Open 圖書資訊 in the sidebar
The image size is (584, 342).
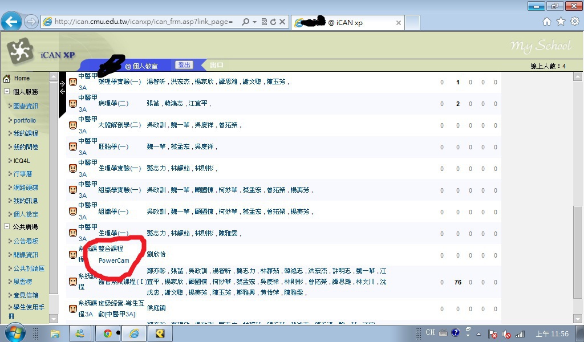coord(26,106)
